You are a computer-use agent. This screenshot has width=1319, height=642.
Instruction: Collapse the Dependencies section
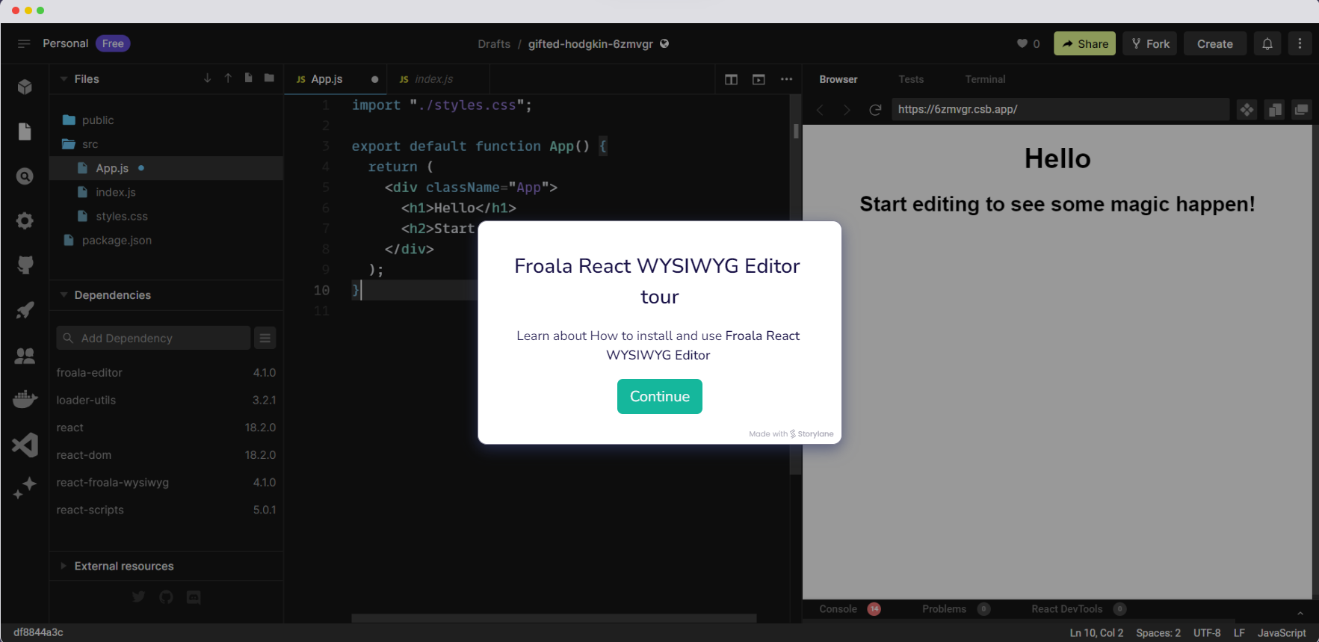tap(64, 295)
